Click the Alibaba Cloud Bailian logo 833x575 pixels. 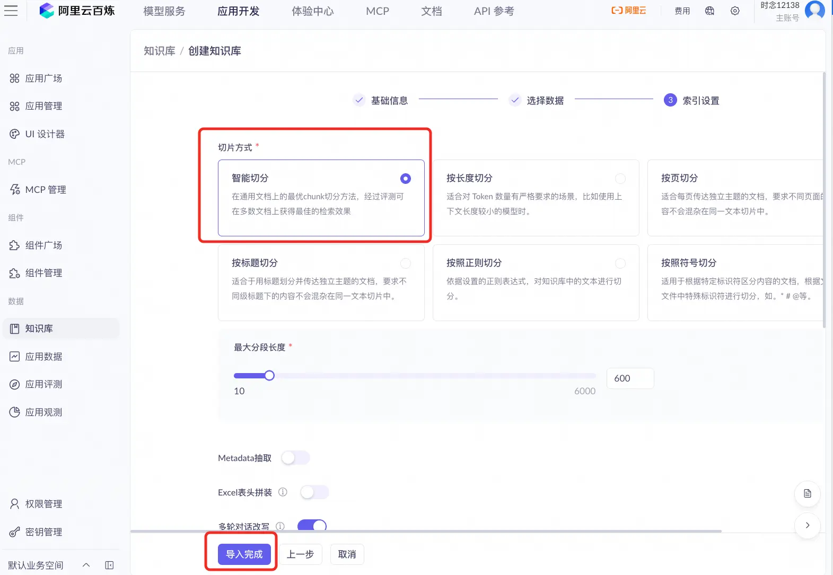[77, 11]
